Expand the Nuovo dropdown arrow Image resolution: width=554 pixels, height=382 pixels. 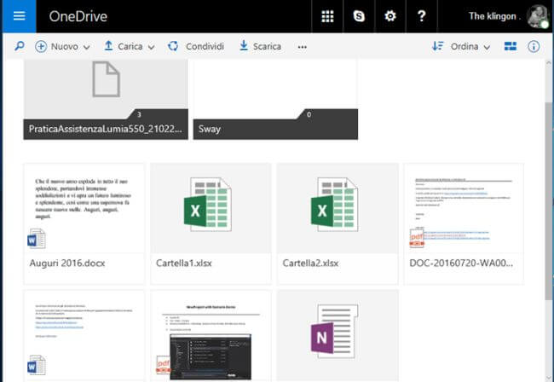87,47
